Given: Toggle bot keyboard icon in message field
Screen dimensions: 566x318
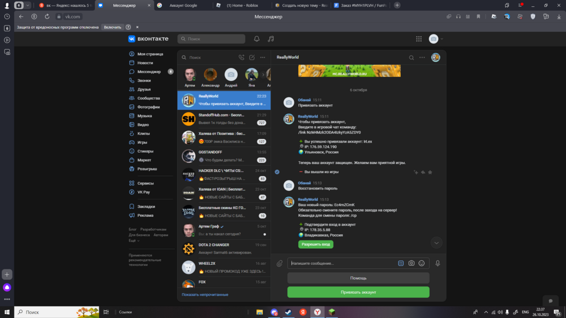Looking at the screenshot, I should click(401, 263).
